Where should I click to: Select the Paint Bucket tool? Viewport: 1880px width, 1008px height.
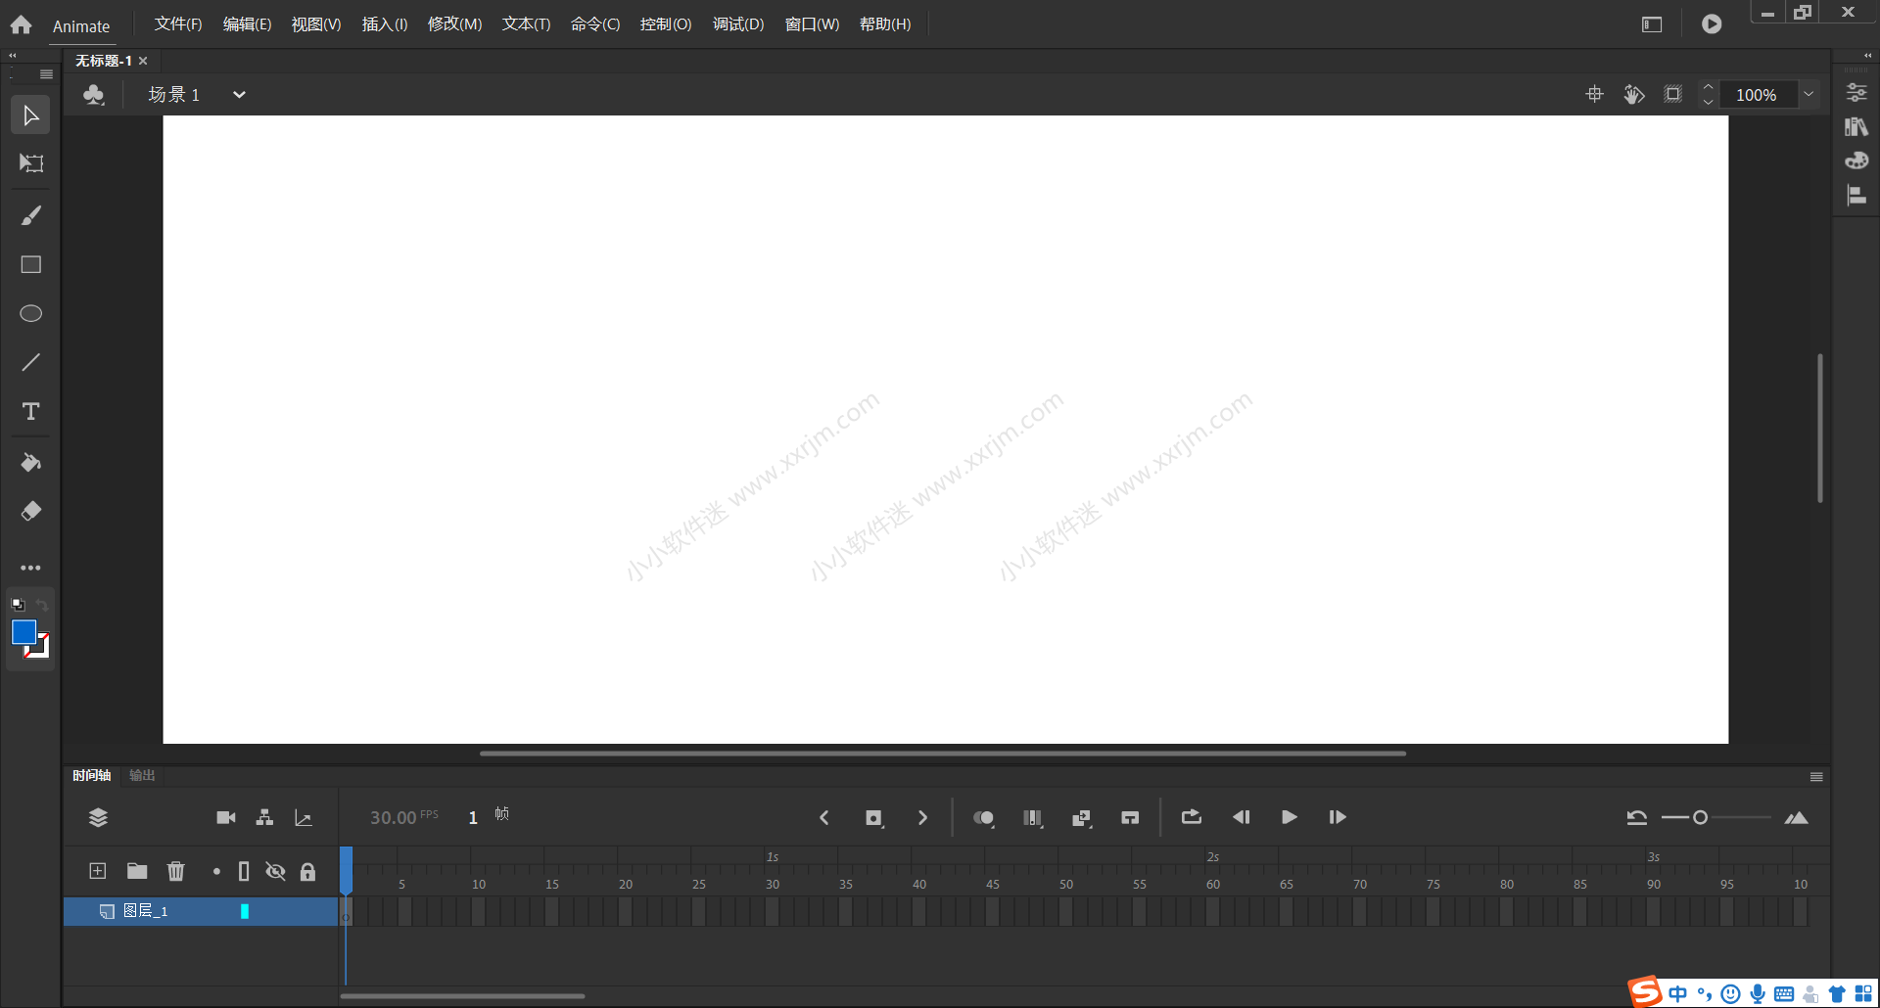[31, 463]
